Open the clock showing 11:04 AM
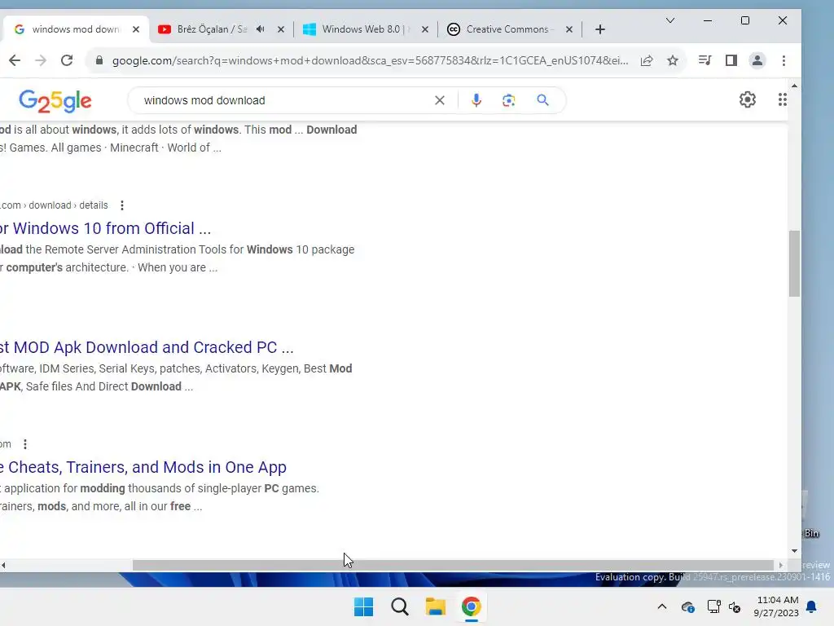This screenshot has height=626, width=834. coord(776,606)
